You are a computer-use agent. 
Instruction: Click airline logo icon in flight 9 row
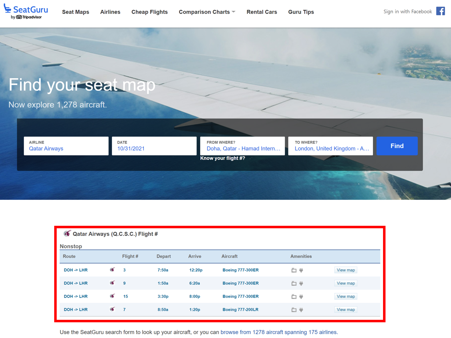(112, 283)
